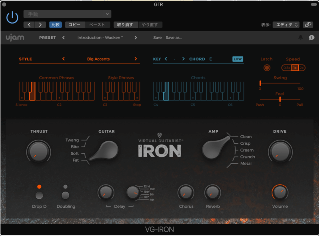Select Crisp amp type
319x236 pixels.
[x=245, y=143]
